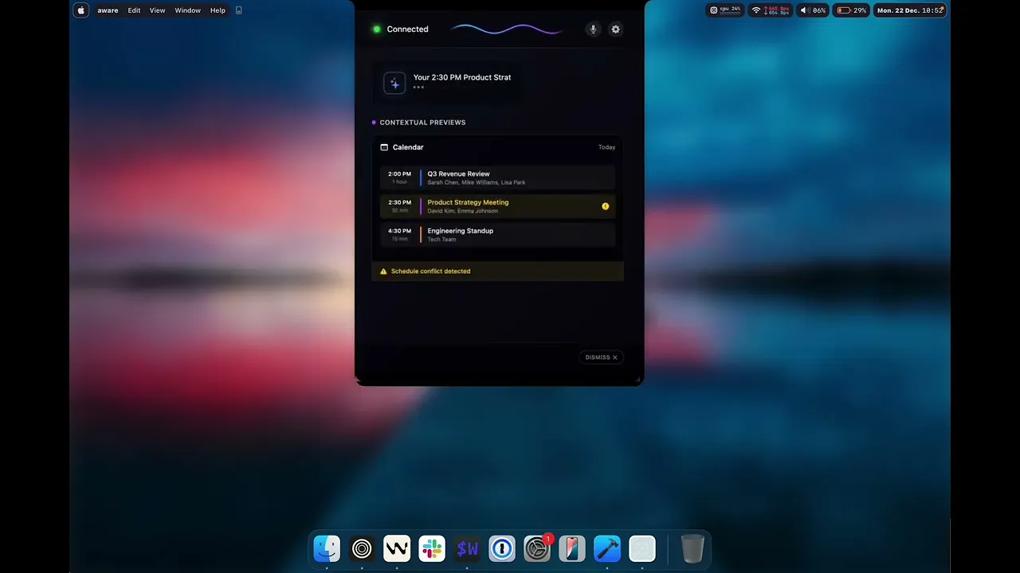The width and height of the screenshot is (1020, 573).
Task: Open Xcode from the dock
Action: [607, 548]
